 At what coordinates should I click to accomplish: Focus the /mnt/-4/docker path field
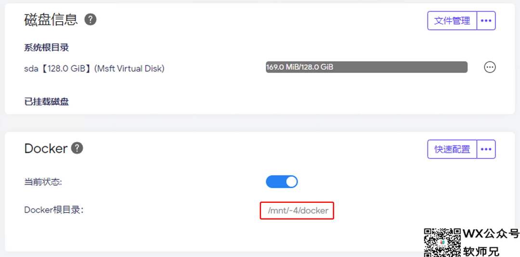[297, 210]
